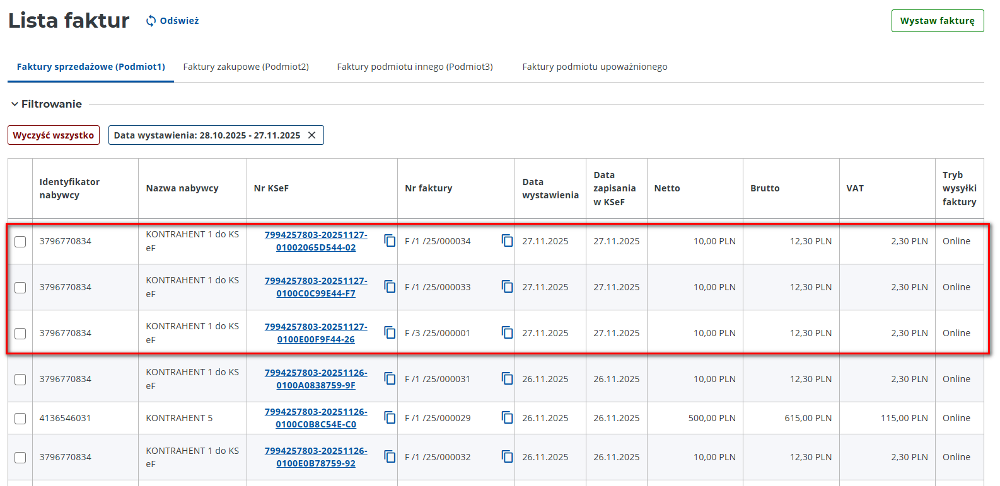This screenshot has width=1000, height=486.
Task: Select checkbox for KONTRAHENT 5 row
Action: tap(20, 419)
